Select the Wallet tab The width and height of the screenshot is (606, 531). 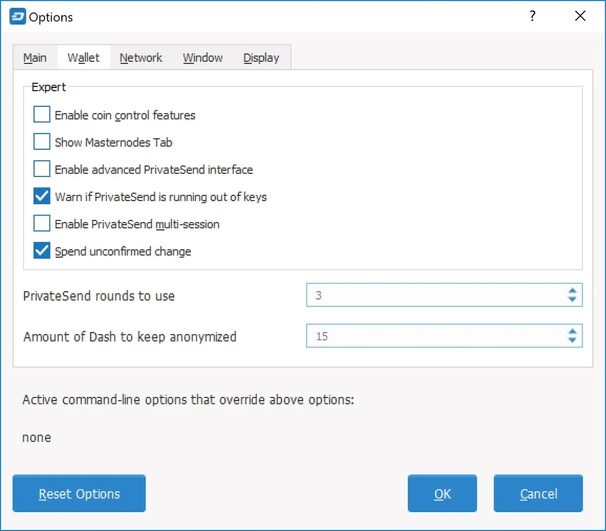[x=84, y=57]
